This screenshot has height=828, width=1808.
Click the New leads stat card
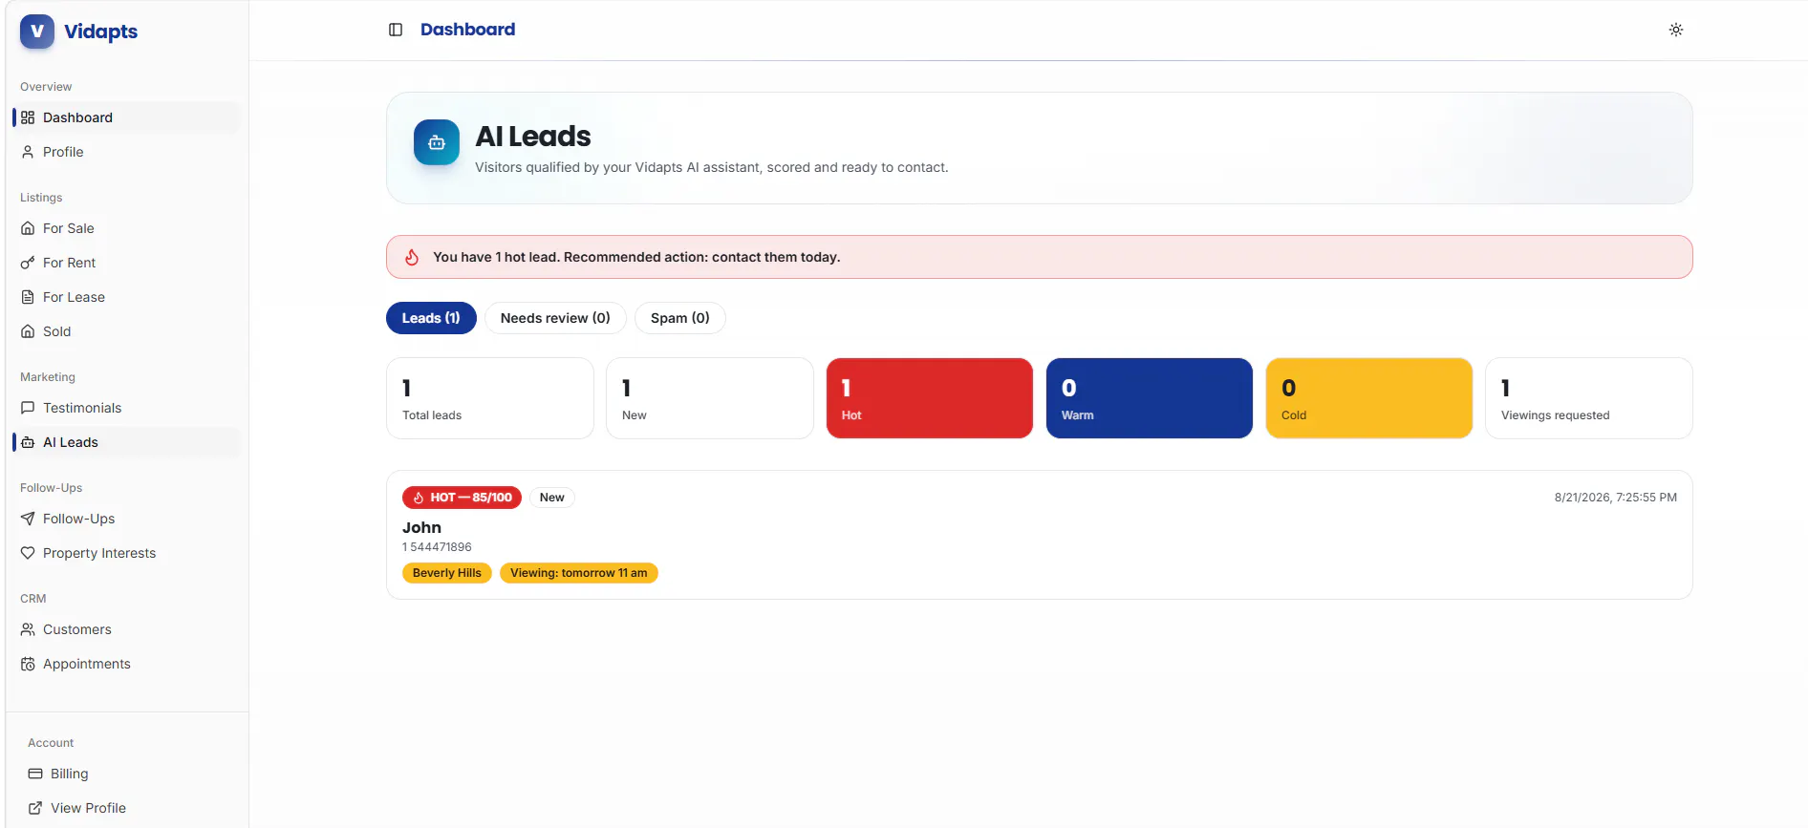(710, 398)
